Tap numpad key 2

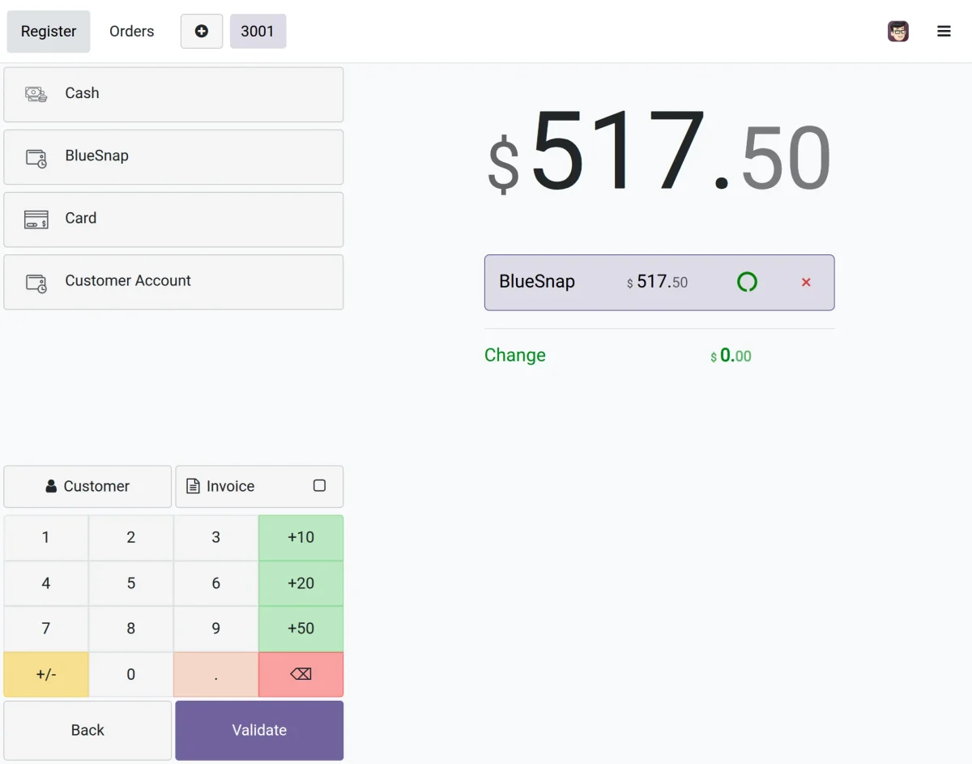[x=131, y=537]
